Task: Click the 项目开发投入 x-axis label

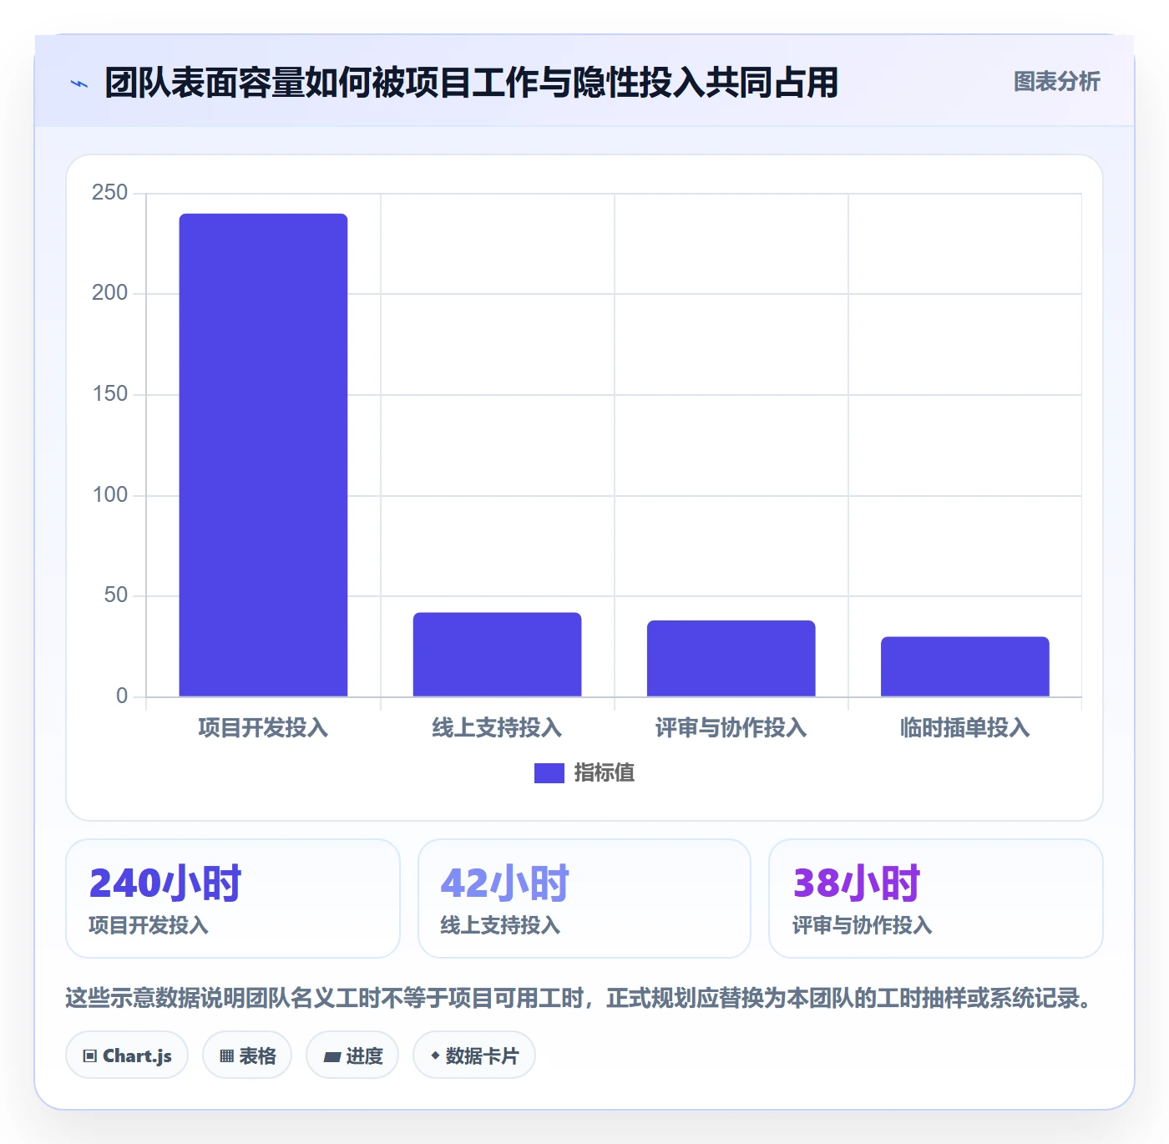Action: [x=263, y=728]
